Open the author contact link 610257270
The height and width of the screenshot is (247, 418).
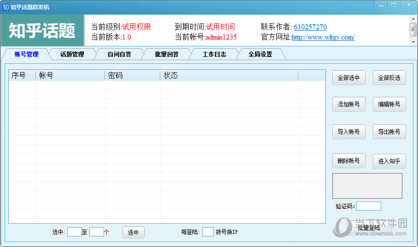tap(310, 27)
